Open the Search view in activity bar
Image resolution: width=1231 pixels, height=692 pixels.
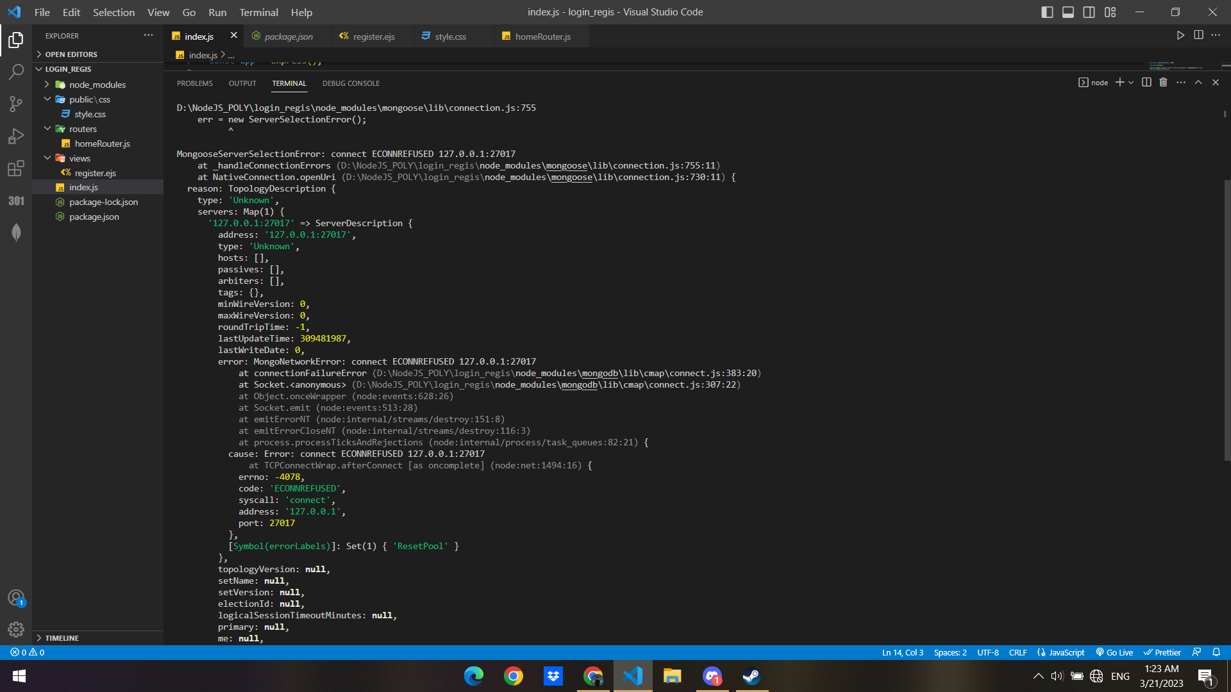click(x=16, y=72)
